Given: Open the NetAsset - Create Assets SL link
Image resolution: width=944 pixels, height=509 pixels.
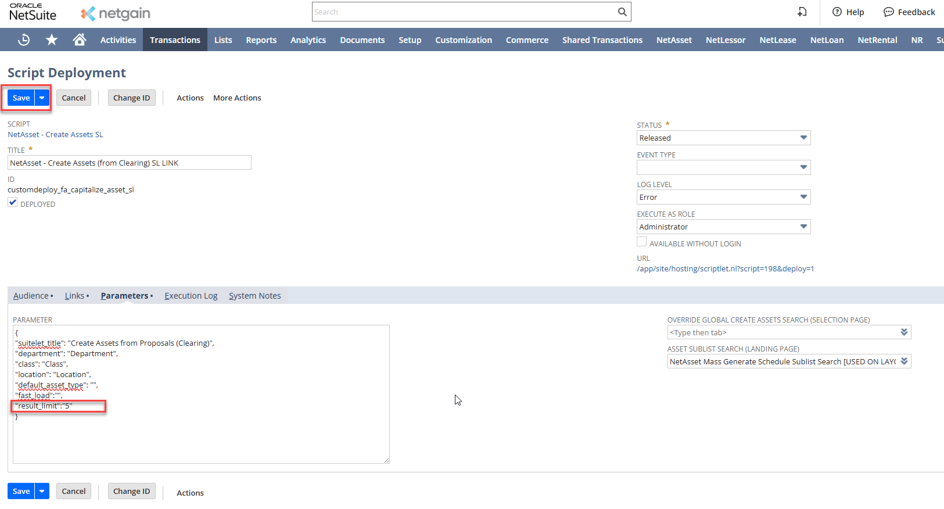Looking at the screenshot, I should [55, 134].
